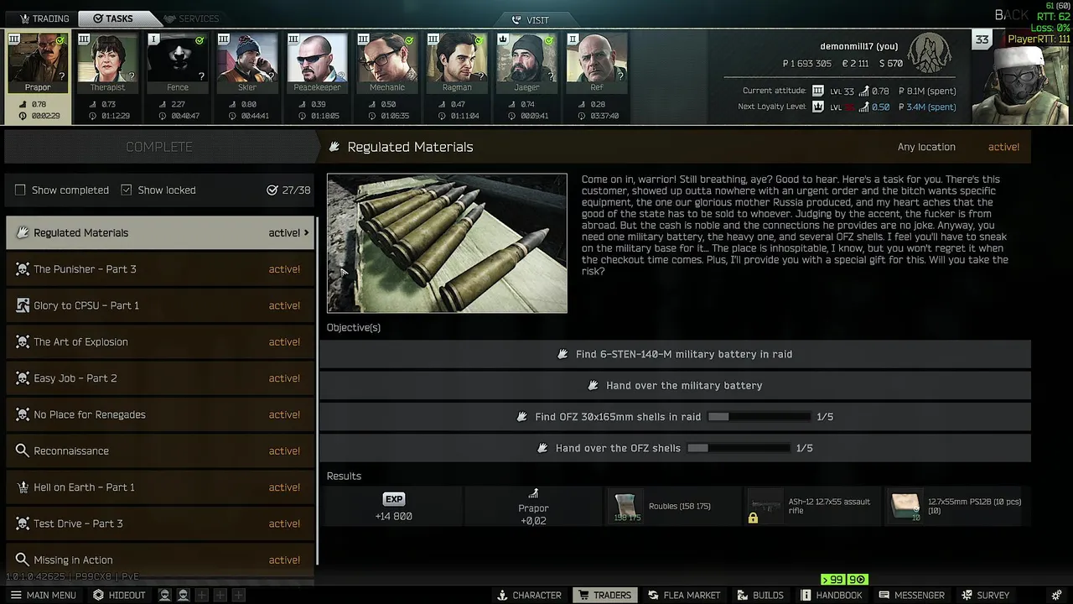Viewport: 1073px width, 604px height.
Task: Click the Any location label
Action: [926, 147]
